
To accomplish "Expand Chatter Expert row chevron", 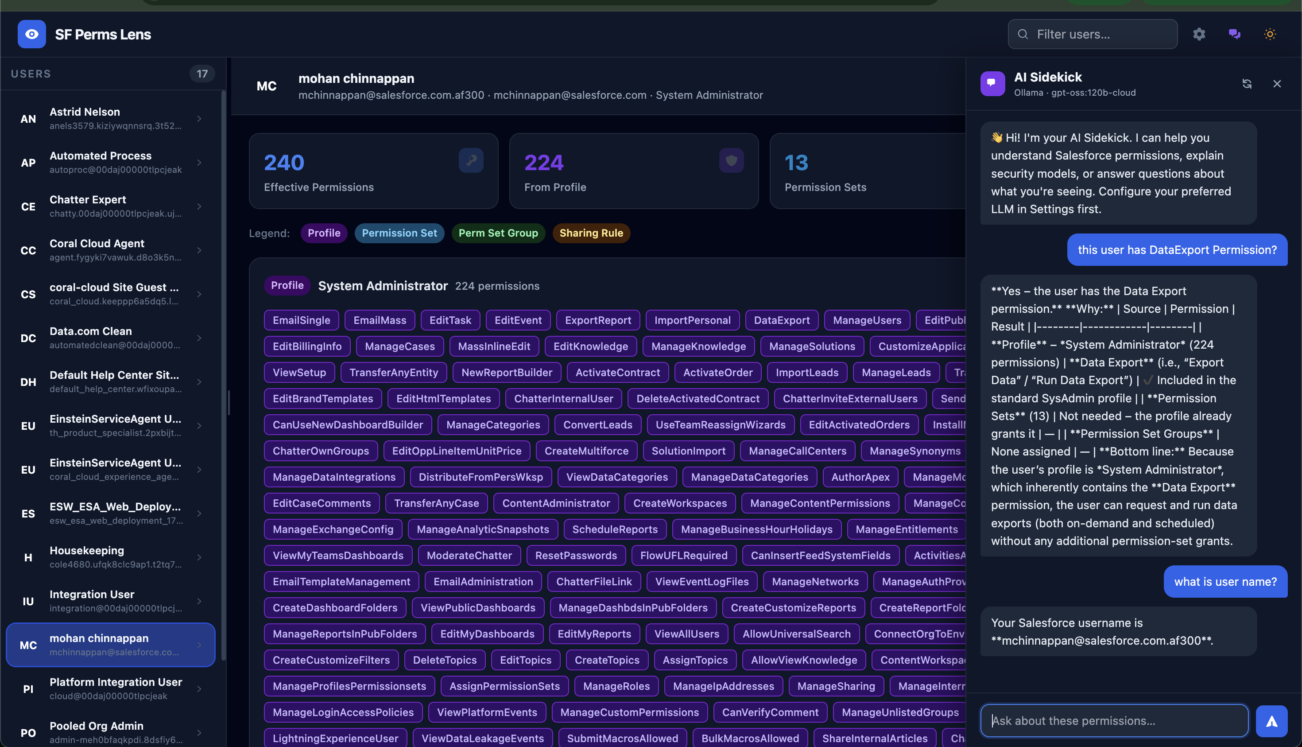I will (x=199, y=207).
